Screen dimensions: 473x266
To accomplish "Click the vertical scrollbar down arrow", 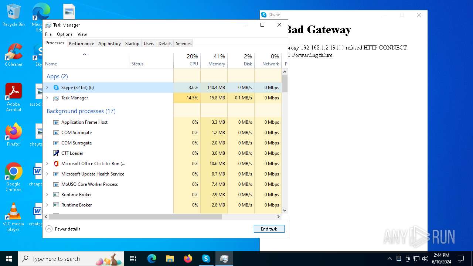I will pyautogui.click(x=285, y=211).
